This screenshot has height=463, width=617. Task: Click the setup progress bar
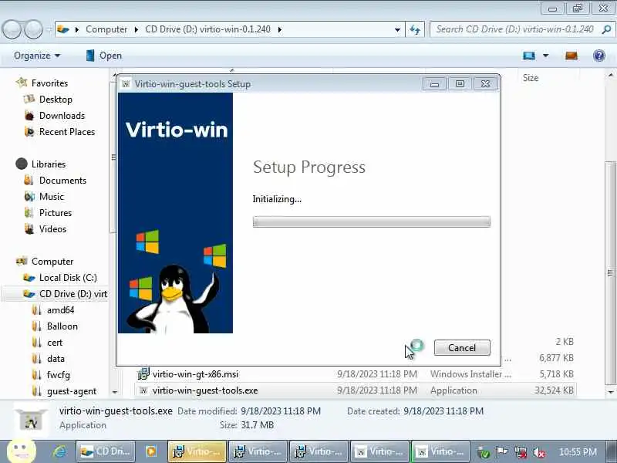372,221
